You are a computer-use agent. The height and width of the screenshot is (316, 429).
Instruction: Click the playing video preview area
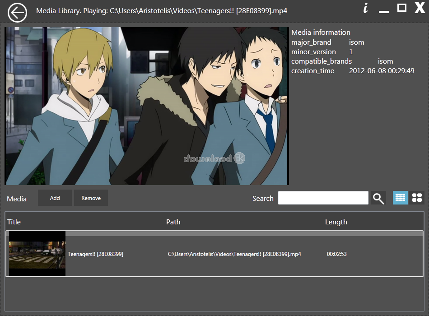pos(147,106)
